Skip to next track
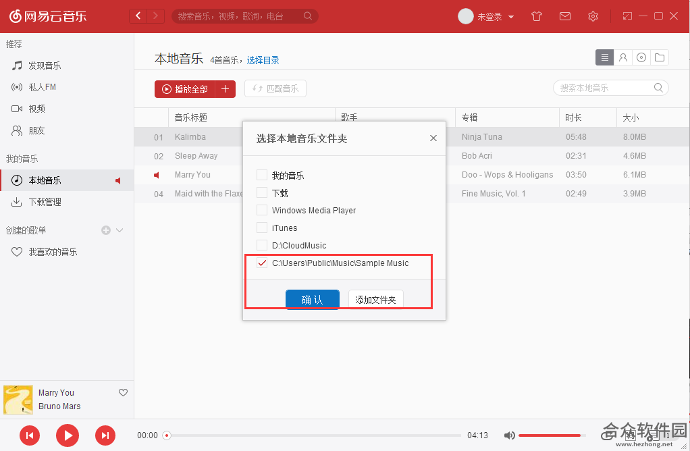The width and height of the screenshot is (690, 451). (x=105, y=435)
